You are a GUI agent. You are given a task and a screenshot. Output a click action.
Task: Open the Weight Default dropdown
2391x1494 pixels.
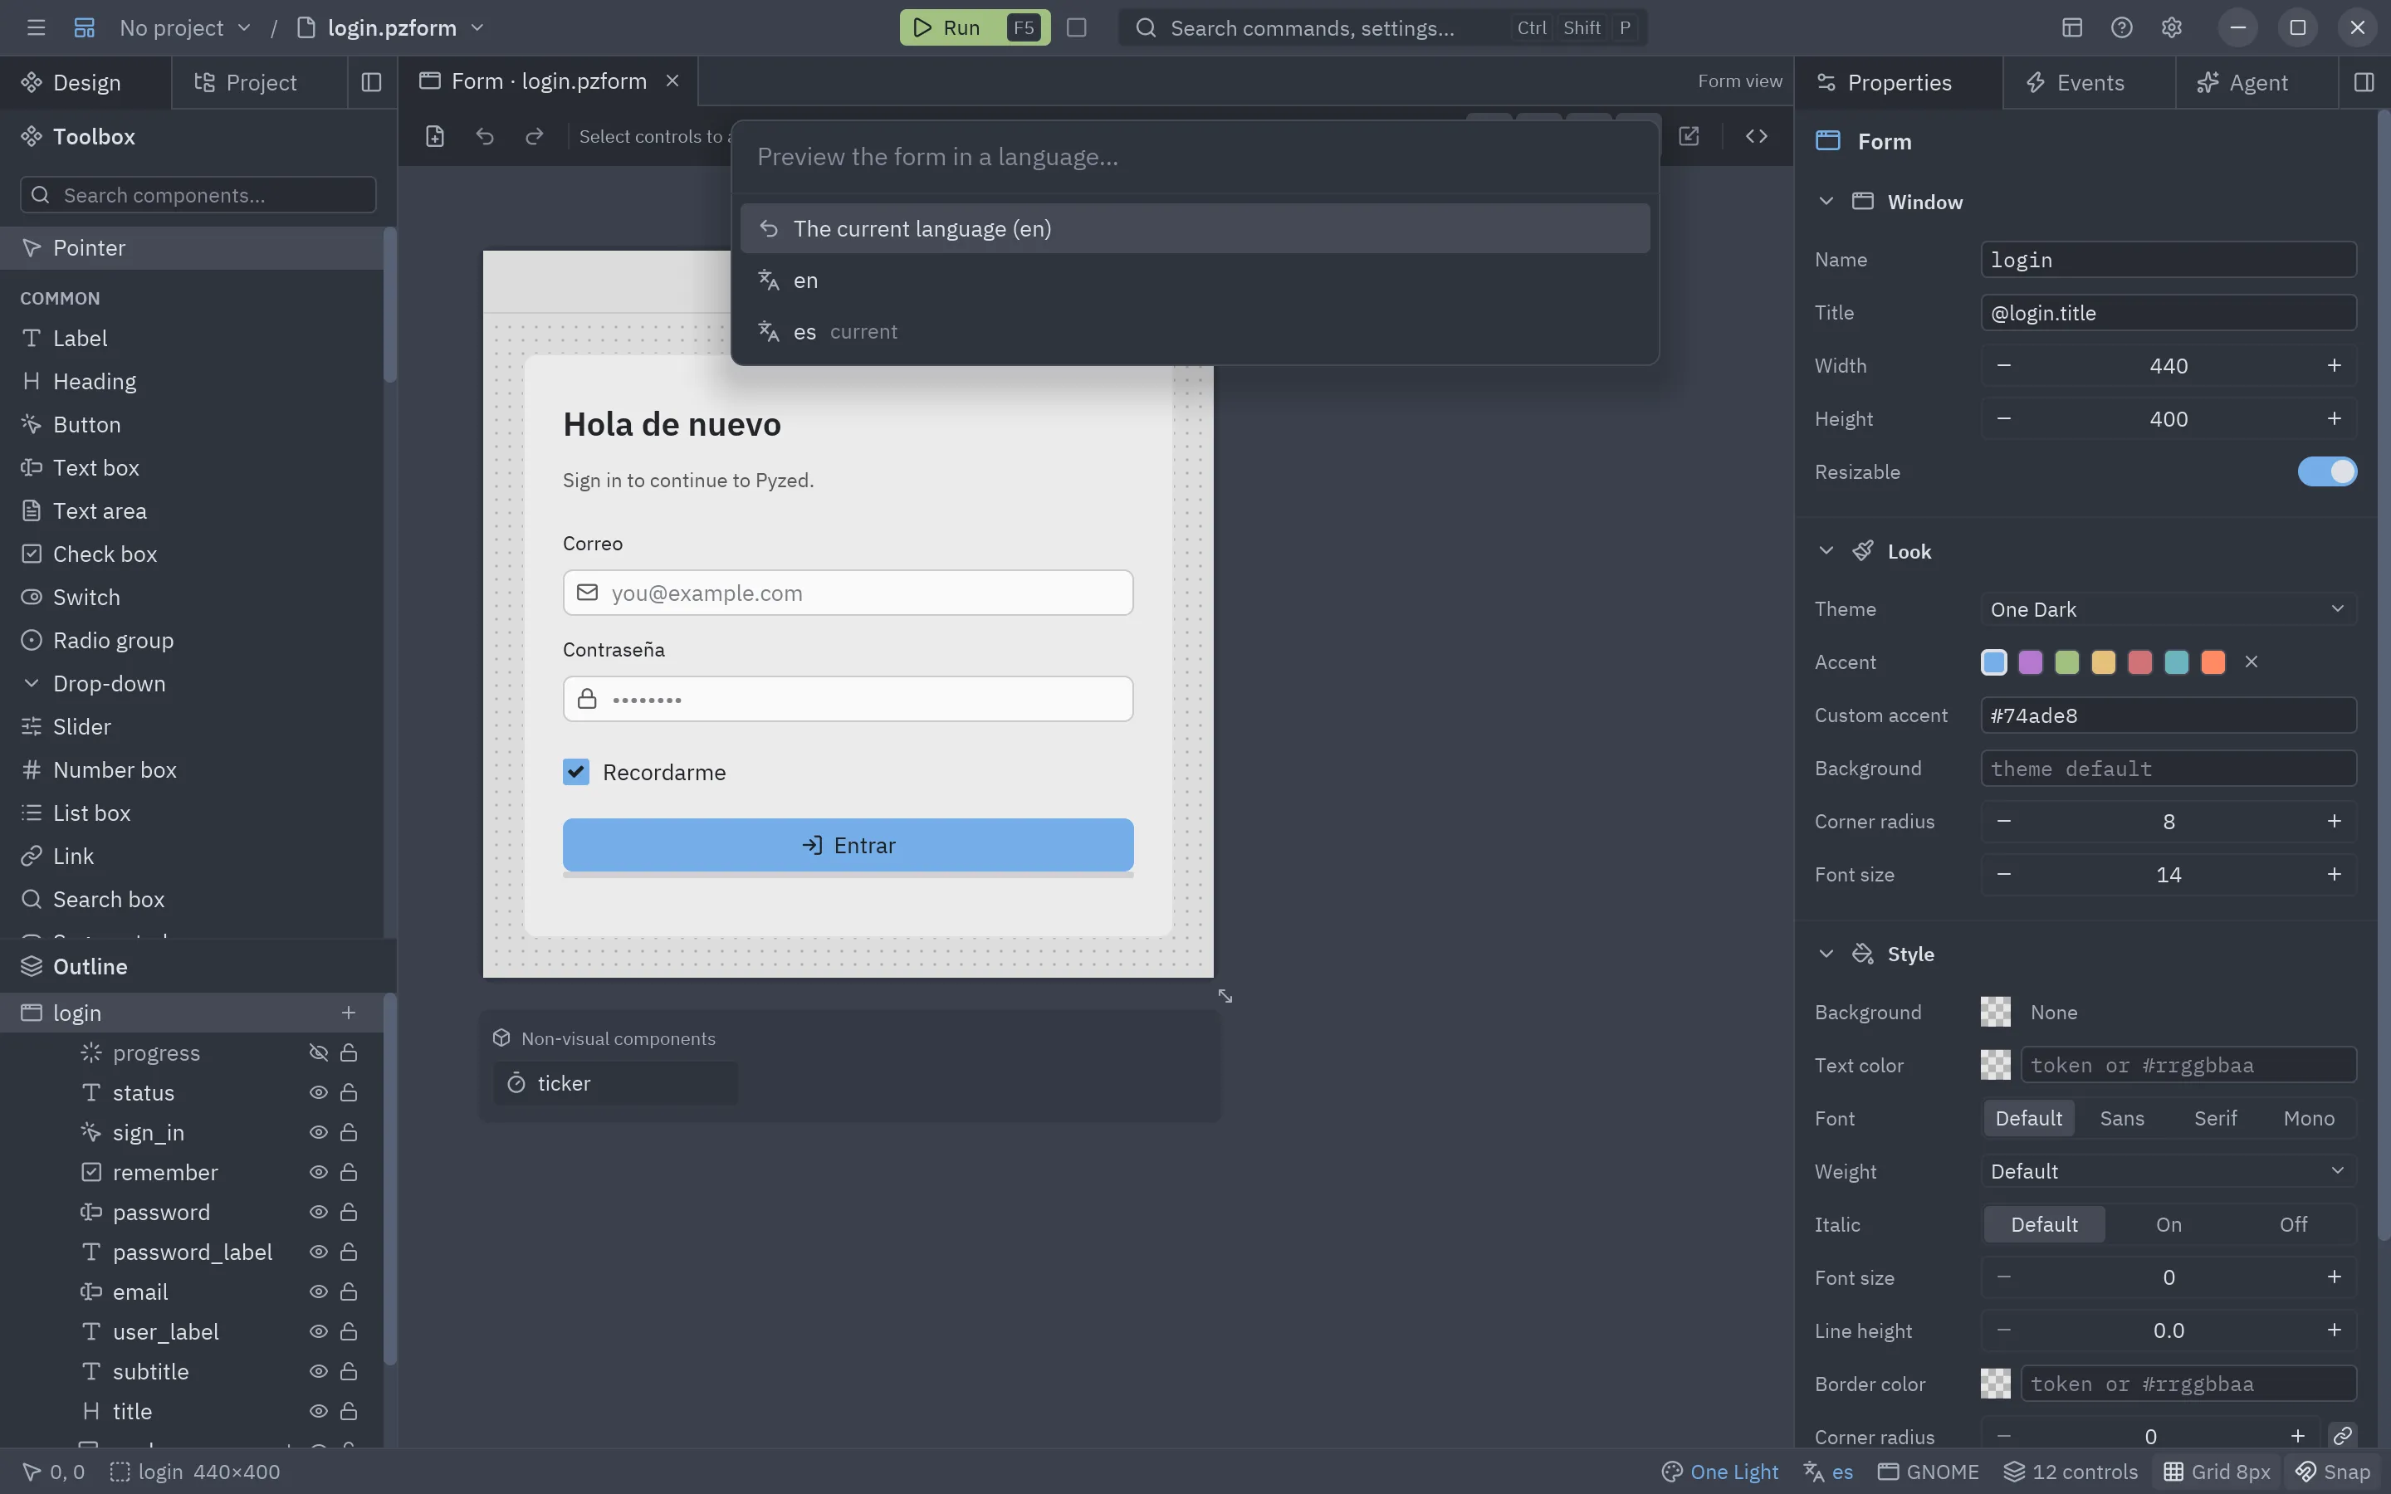coord(2168,1171)
